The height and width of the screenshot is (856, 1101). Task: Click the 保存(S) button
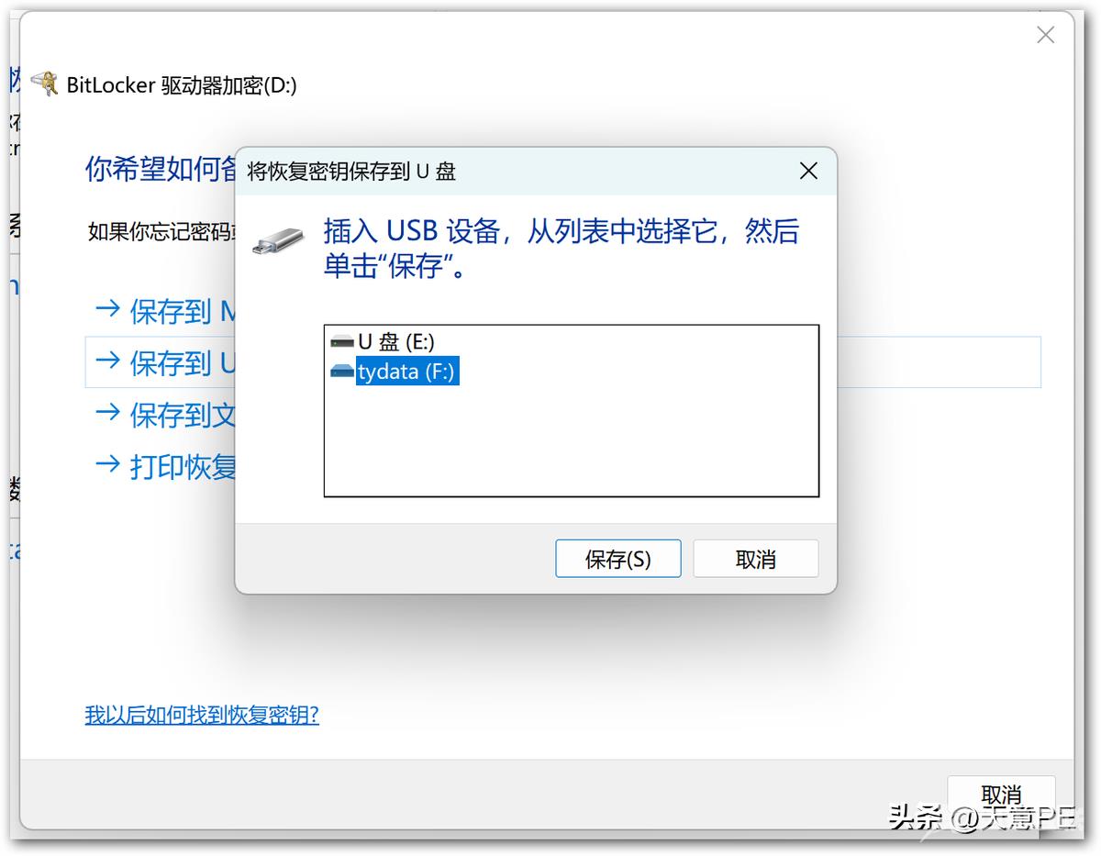tap(618, 559)
